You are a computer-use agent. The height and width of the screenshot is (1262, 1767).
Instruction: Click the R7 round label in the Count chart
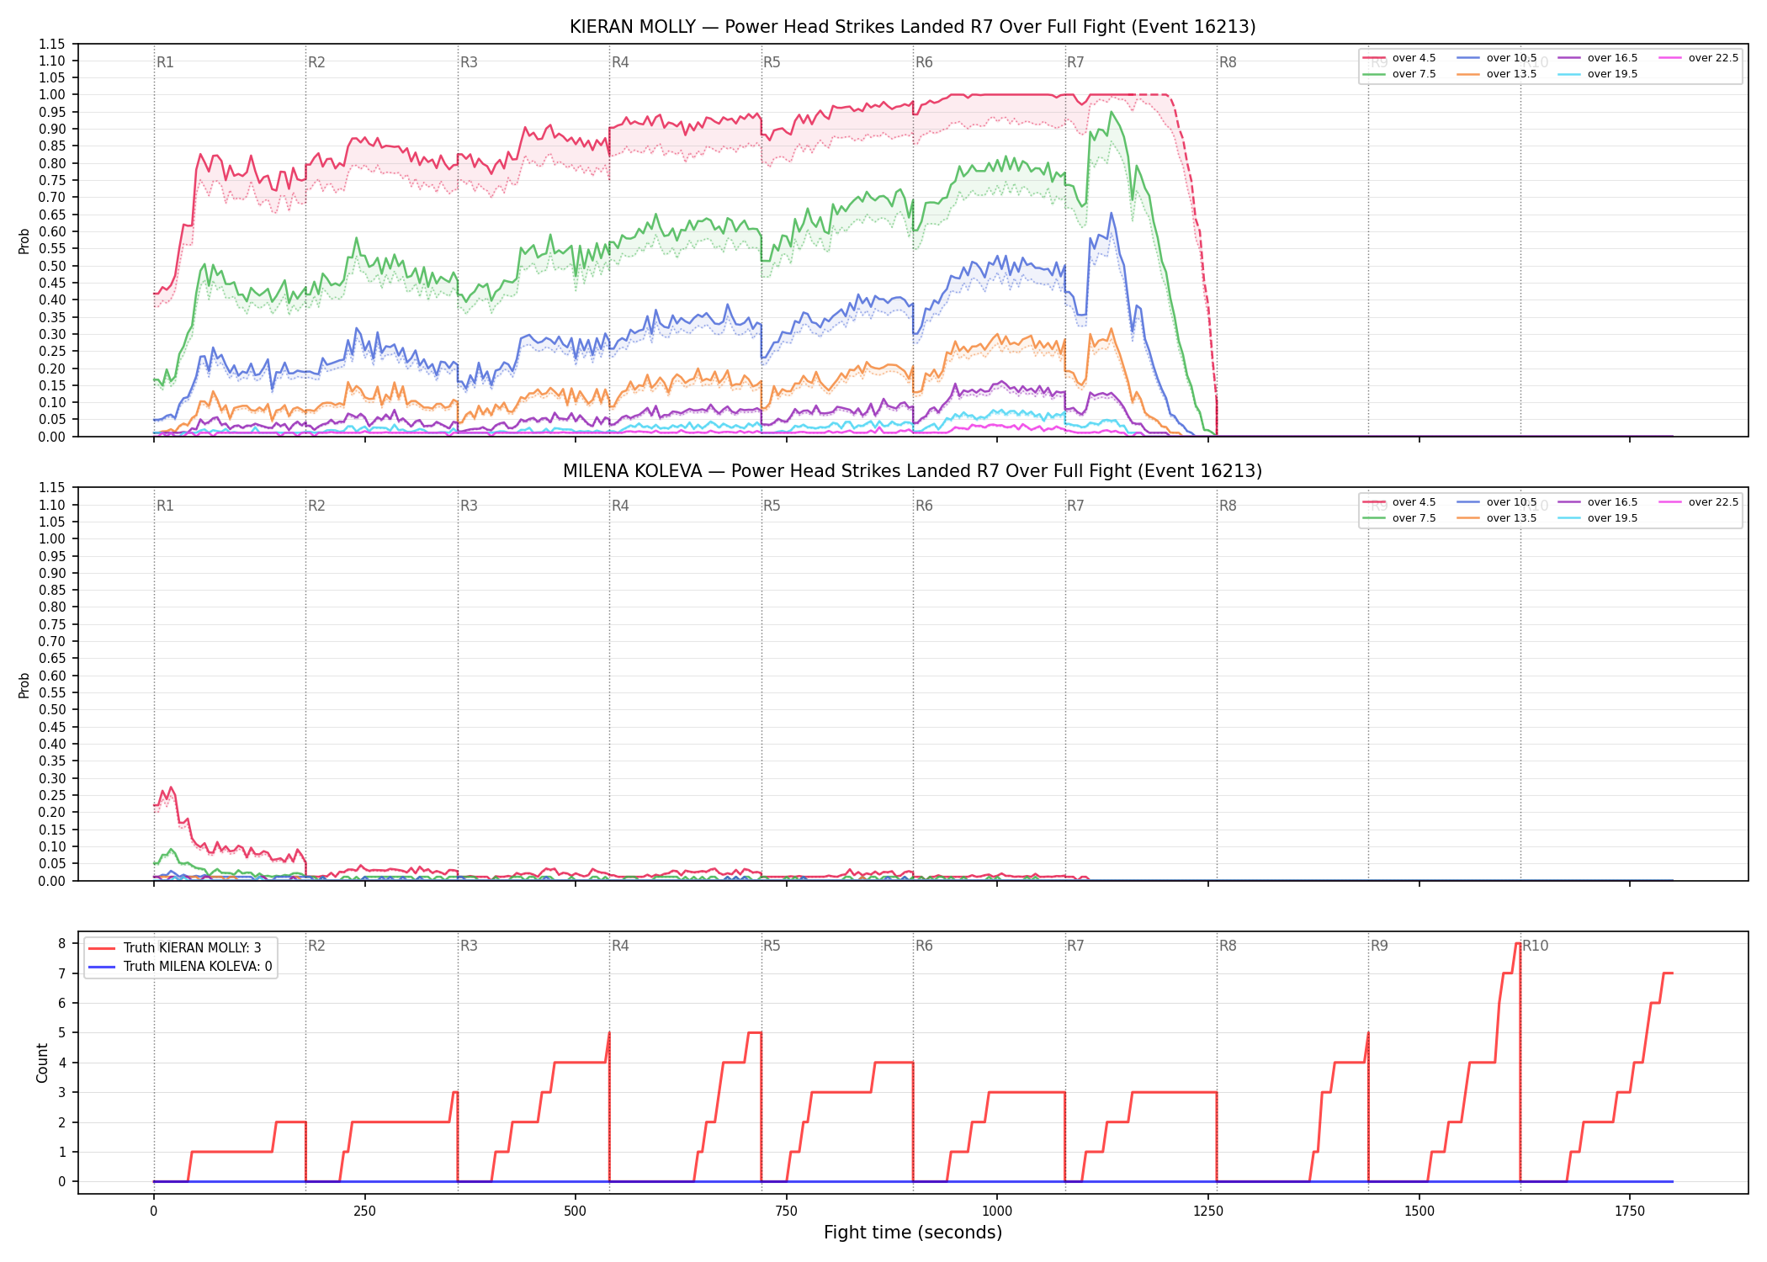tap(1075, 946)
